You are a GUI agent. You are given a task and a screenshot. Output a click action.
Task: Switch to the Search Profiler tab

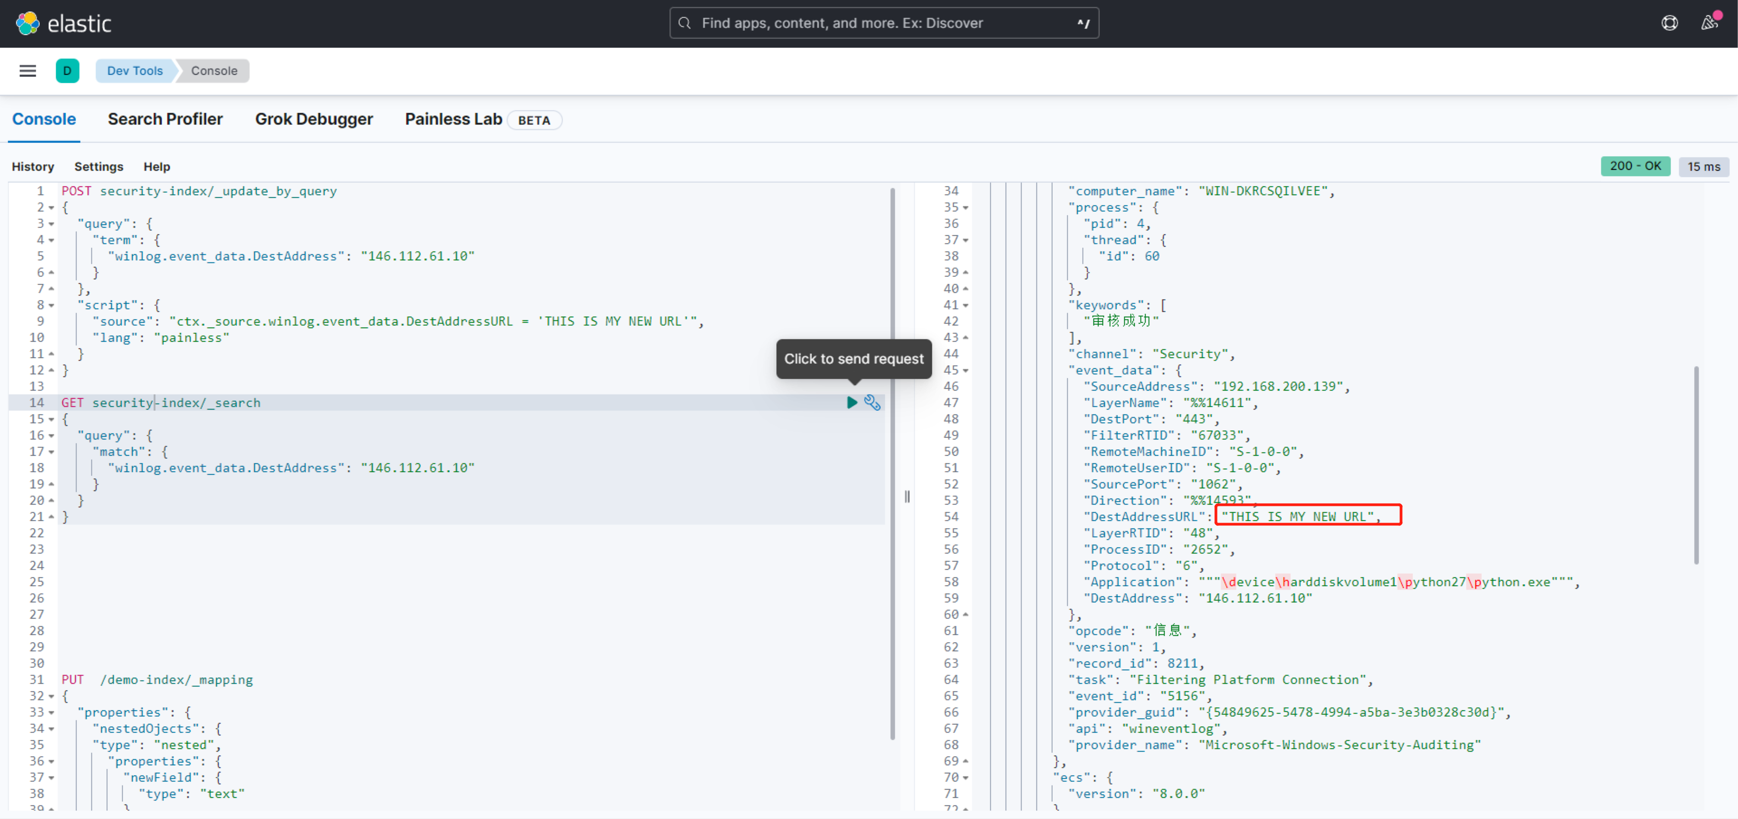tap(165, 119)
